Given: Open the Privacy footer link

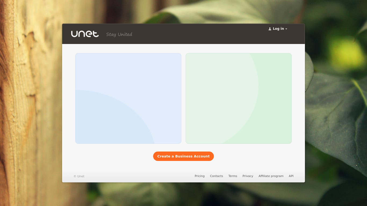Looking at the screenshot, I should 248,176.
